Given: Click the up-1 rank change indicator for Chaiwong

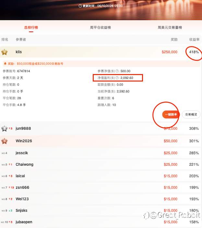Looking at the screenshot, I should pyautogui.click(x=11, y=165).
